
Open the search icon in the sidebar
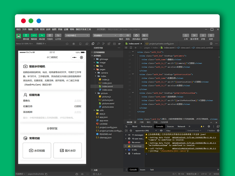click(x=98, y=43)
